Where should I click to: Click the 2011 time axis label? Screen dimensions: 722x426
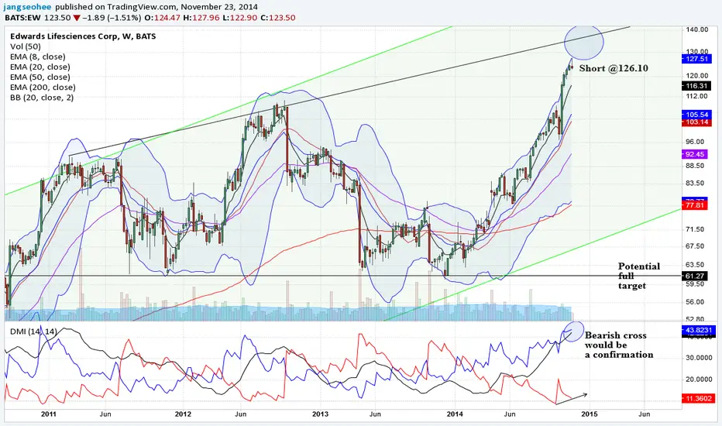pyautogui.click(x=48, y=414)
